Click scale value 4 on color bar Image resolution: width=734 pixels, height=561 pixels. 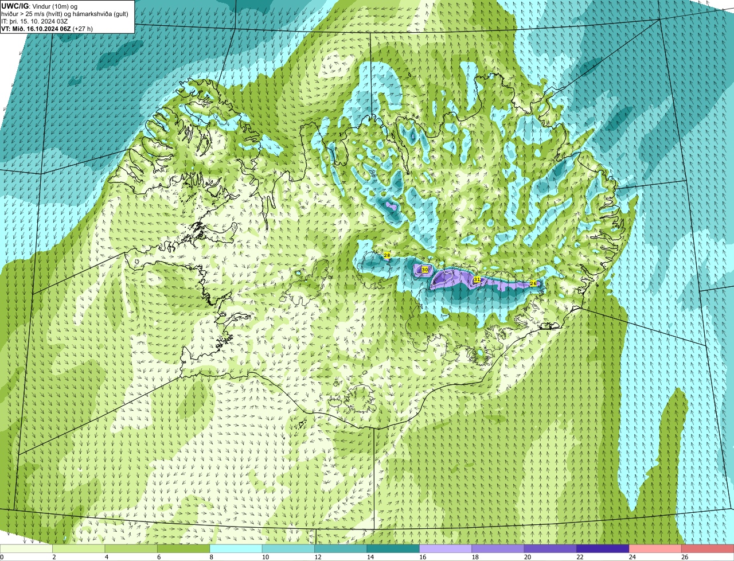pyautogui.click(x=107, y=557)
